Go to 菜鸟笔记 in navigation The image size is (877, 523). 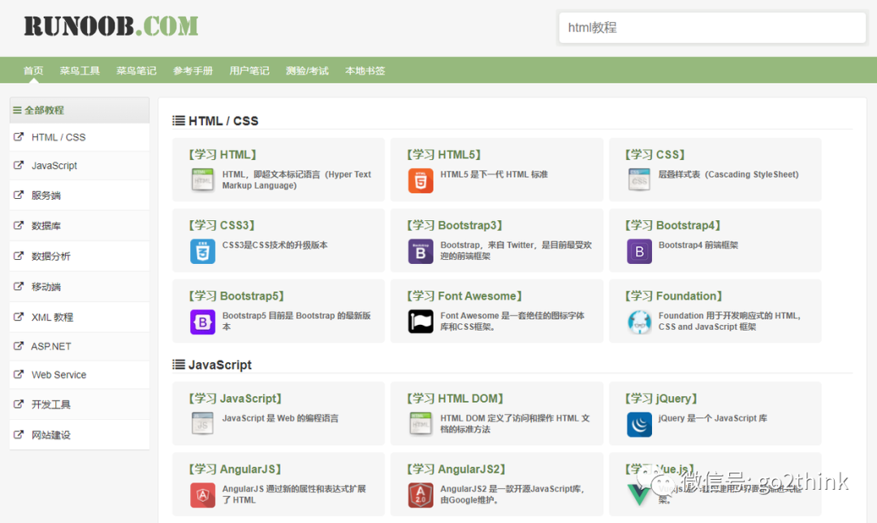click(136, 71)
